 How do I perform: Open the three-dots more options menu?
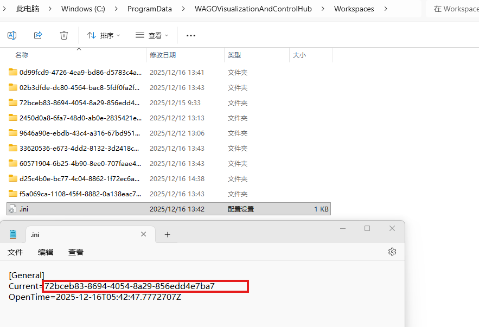pyautogui.click(x=190, y=36)
